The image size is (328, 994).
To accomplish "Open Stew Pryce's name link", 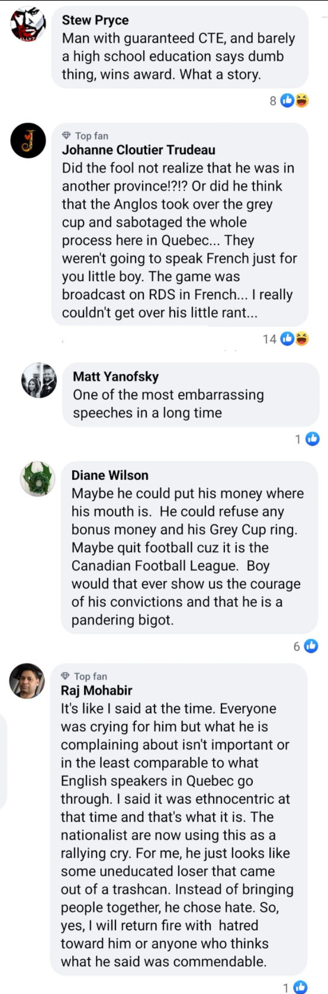I will [95, 20].
